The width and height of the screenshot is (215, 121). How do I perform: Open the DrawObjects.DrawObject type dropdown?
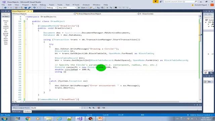point(107,14)
